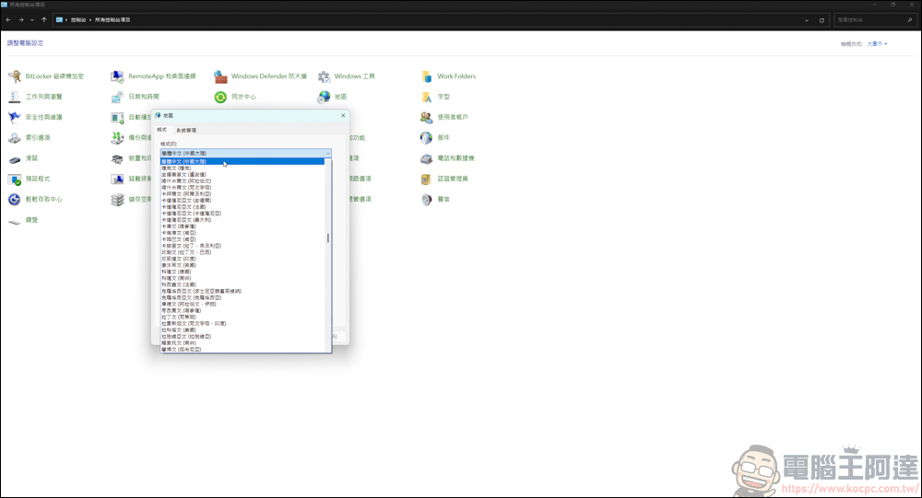This screenshot has width=922, height=498.
Task: Click the Forward arrow in the address toolbar
Action: 20,20
